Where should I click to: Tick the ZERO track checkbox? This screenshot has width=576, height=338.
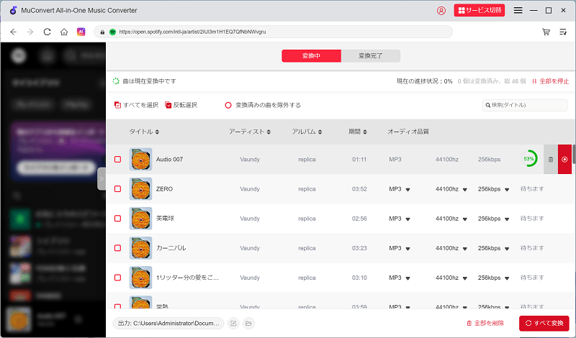tap(117, 189)
